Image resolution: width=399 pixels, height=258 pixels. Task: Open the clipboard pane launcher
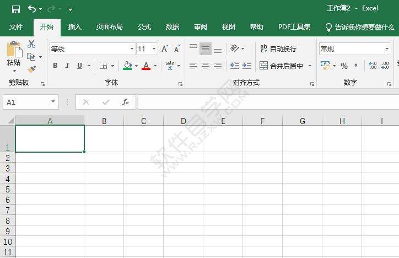(x=42, y=84)
